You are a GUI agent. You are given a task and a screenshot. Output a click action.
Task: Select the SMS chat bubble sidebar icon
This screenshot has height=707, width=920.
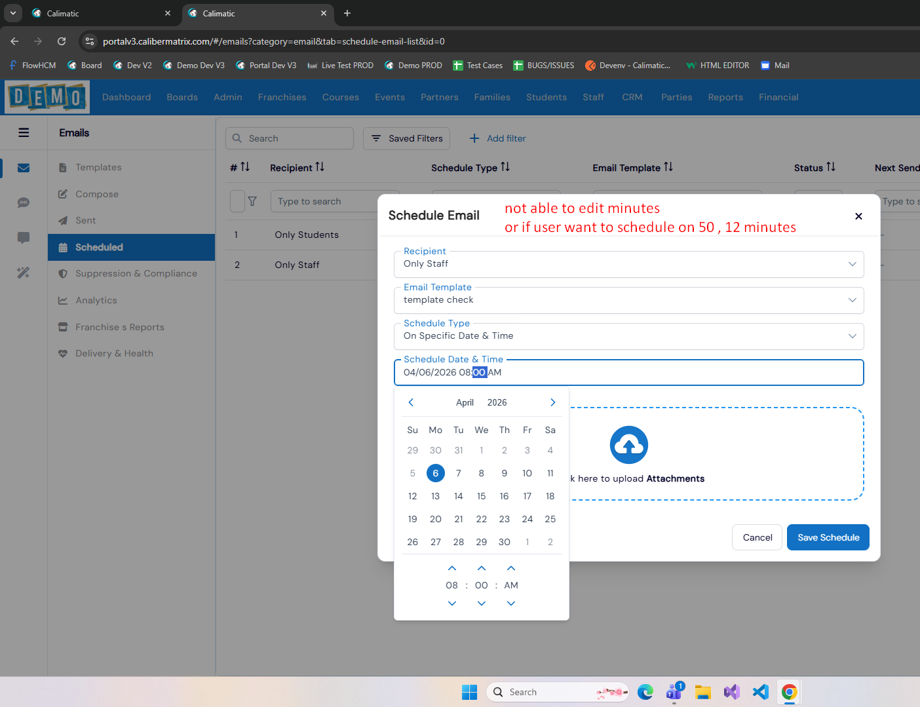tap(24, 202)
